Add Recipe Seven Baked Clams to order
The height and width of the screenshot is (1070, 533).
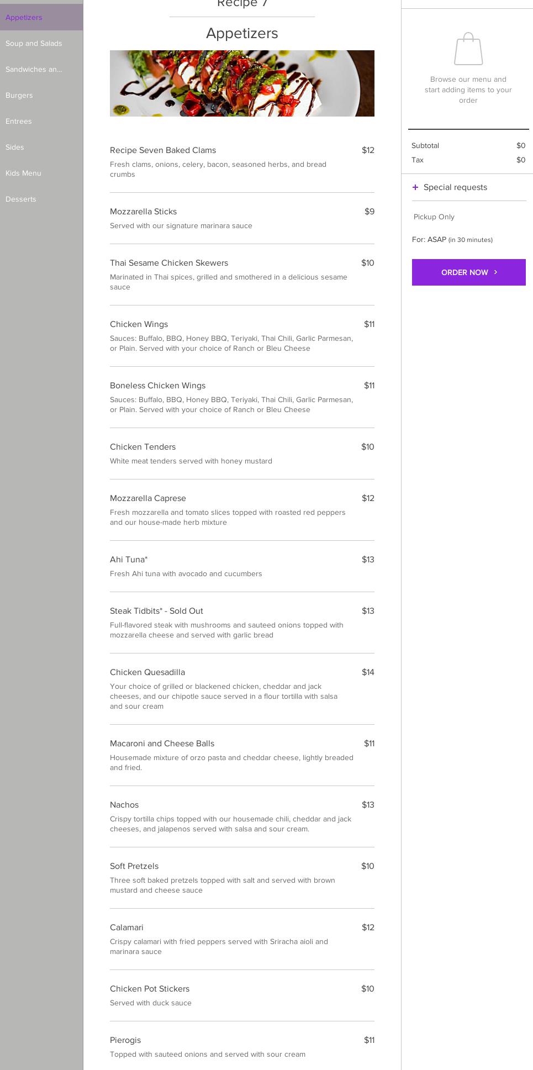(x=242, y=162)
